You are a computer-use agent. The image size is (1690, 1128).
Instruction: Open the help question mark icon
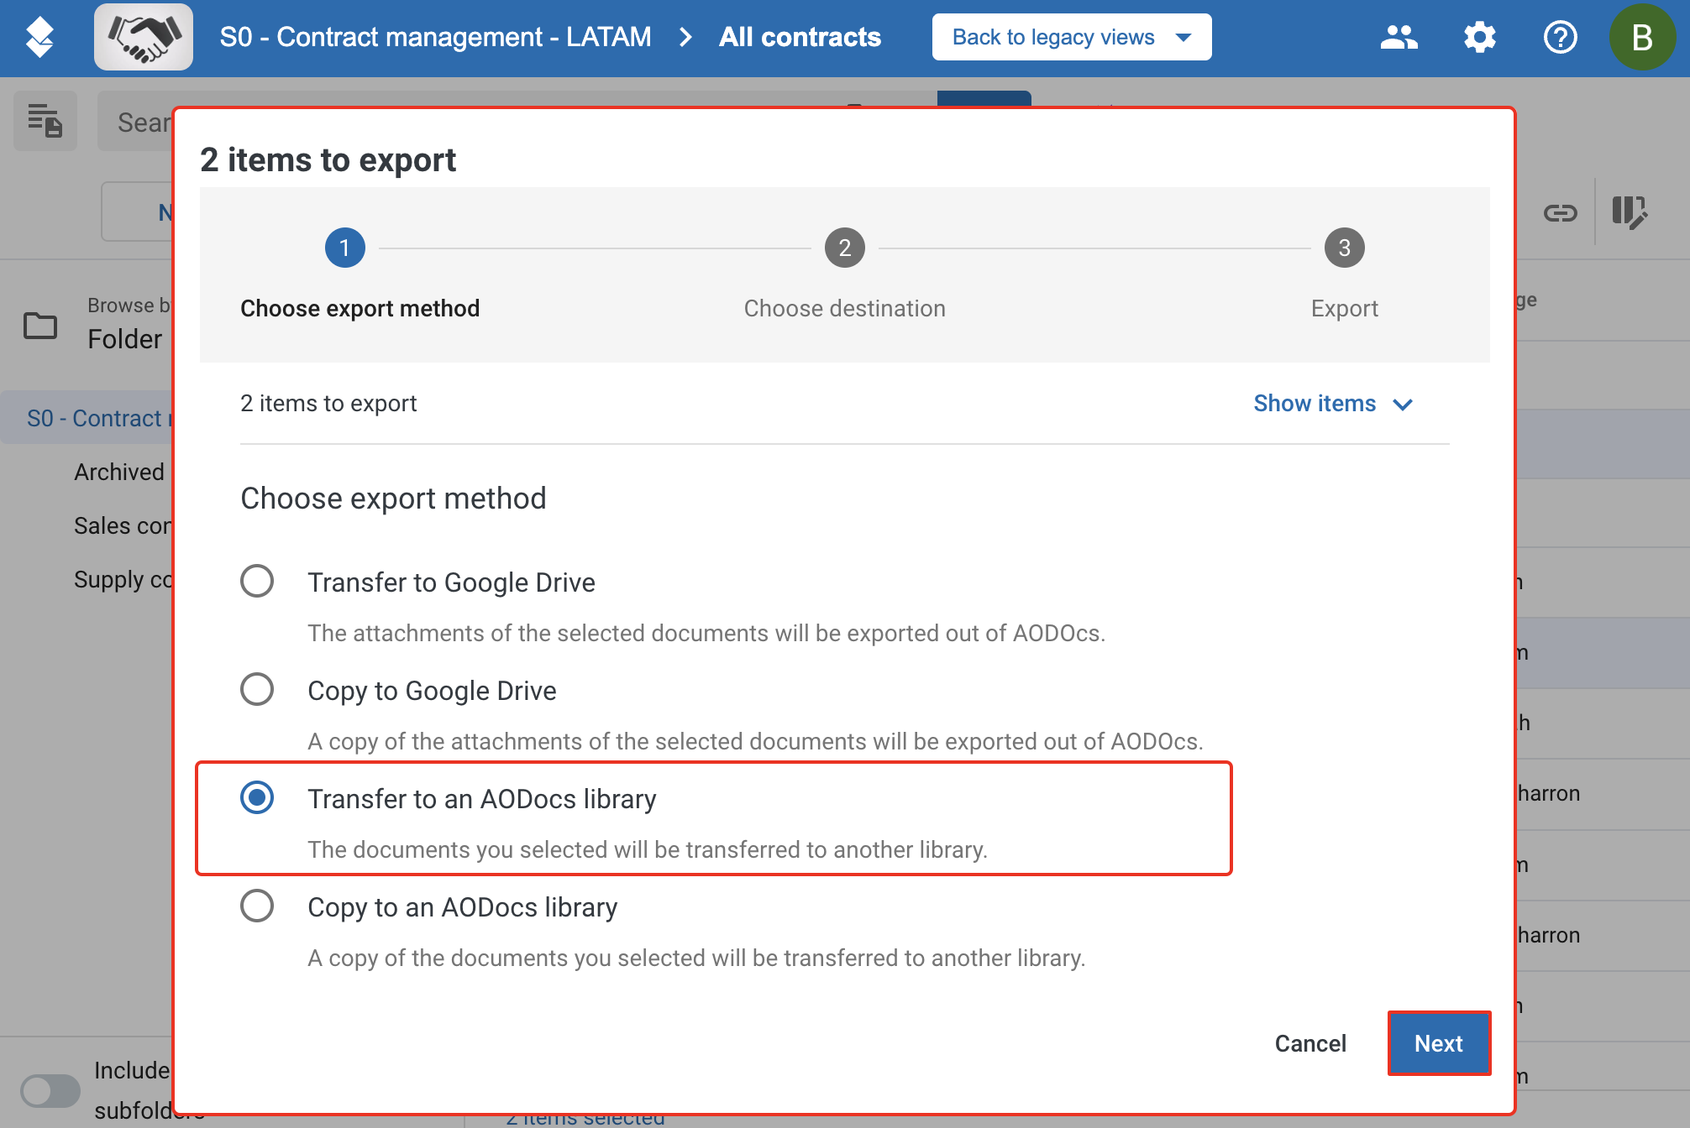(x=1560, y=37)
